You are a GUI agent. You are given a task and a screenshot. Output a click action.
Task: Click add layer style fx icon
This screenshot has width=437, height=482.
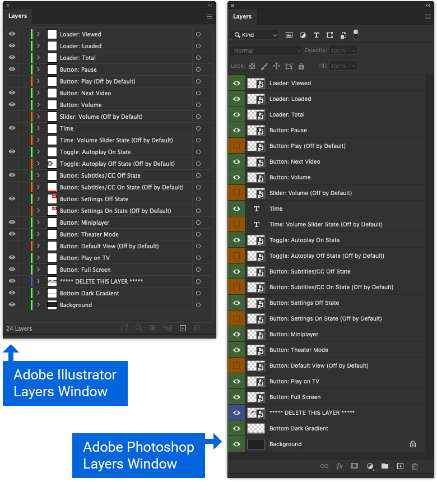(x=340, y=466)
